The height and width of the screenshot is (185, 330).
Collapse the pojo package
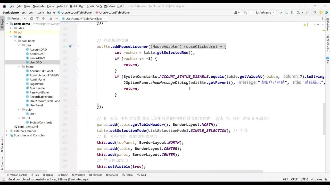click(x=19, y=109)
